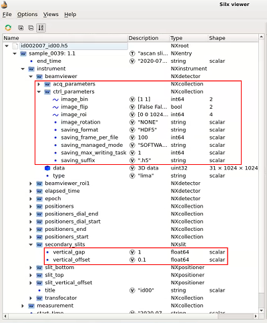Click the file icon of id002007_id00.h5

(x=15, y=46)
